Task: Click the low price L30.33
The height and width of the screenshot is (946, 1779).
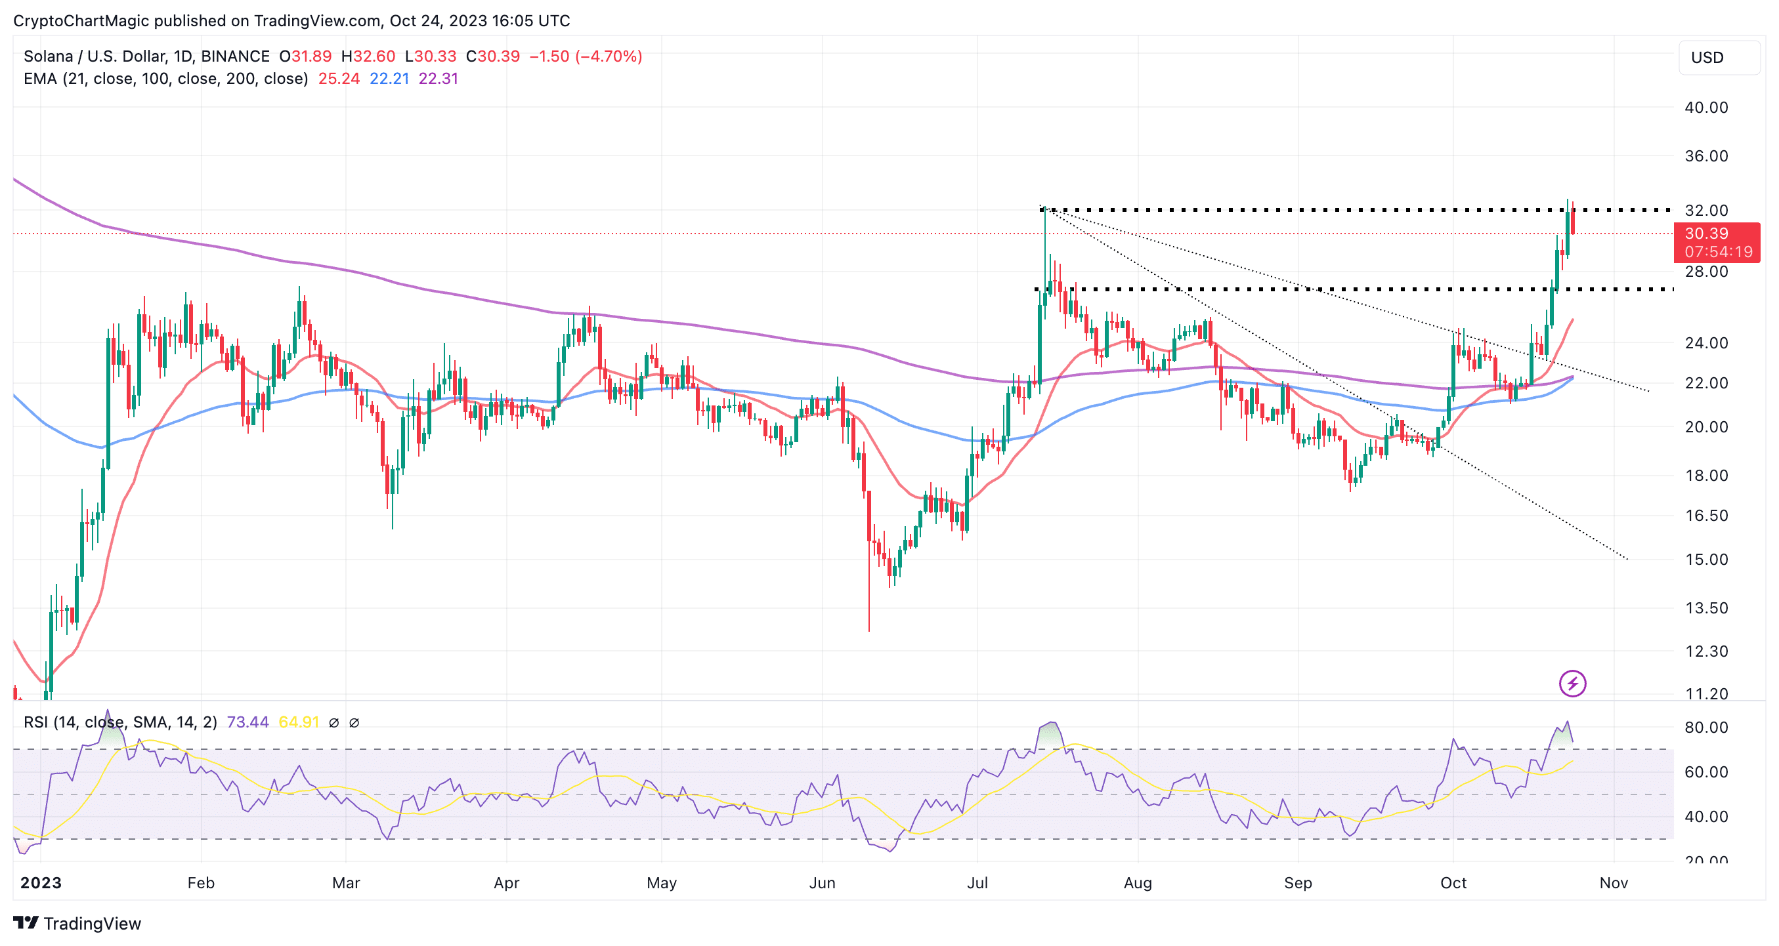Action: 430,56
